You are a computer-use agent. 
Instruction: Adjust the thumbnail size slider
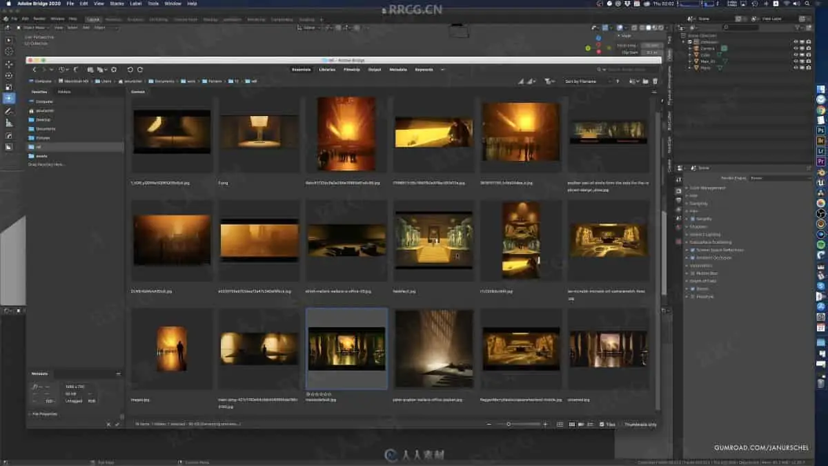(509, 424)
